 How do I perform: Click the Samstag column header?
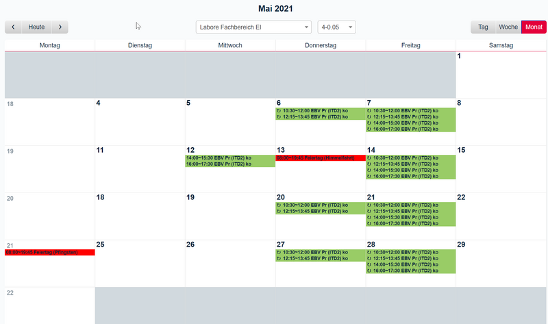pyautogui.click(x=501, y=45)
